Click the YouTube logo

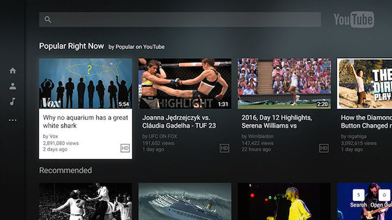(x=354, y=20)
